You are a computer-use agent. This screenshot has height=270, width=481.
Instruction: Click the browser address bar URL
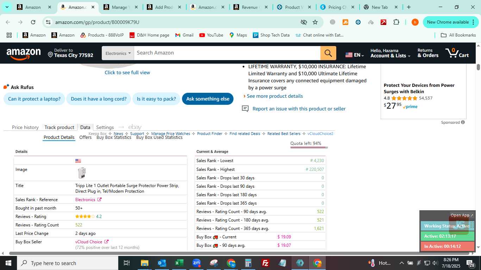pos(97,22)
